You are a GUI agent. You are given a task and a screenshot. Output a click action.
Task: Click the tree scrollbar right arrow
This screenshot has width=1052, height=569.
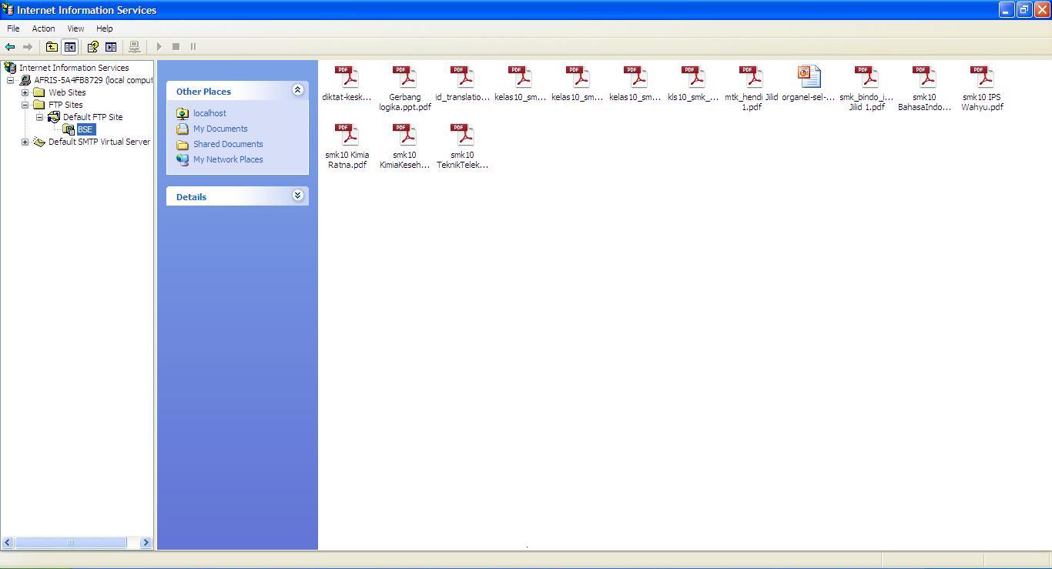(x=146, y=543)
